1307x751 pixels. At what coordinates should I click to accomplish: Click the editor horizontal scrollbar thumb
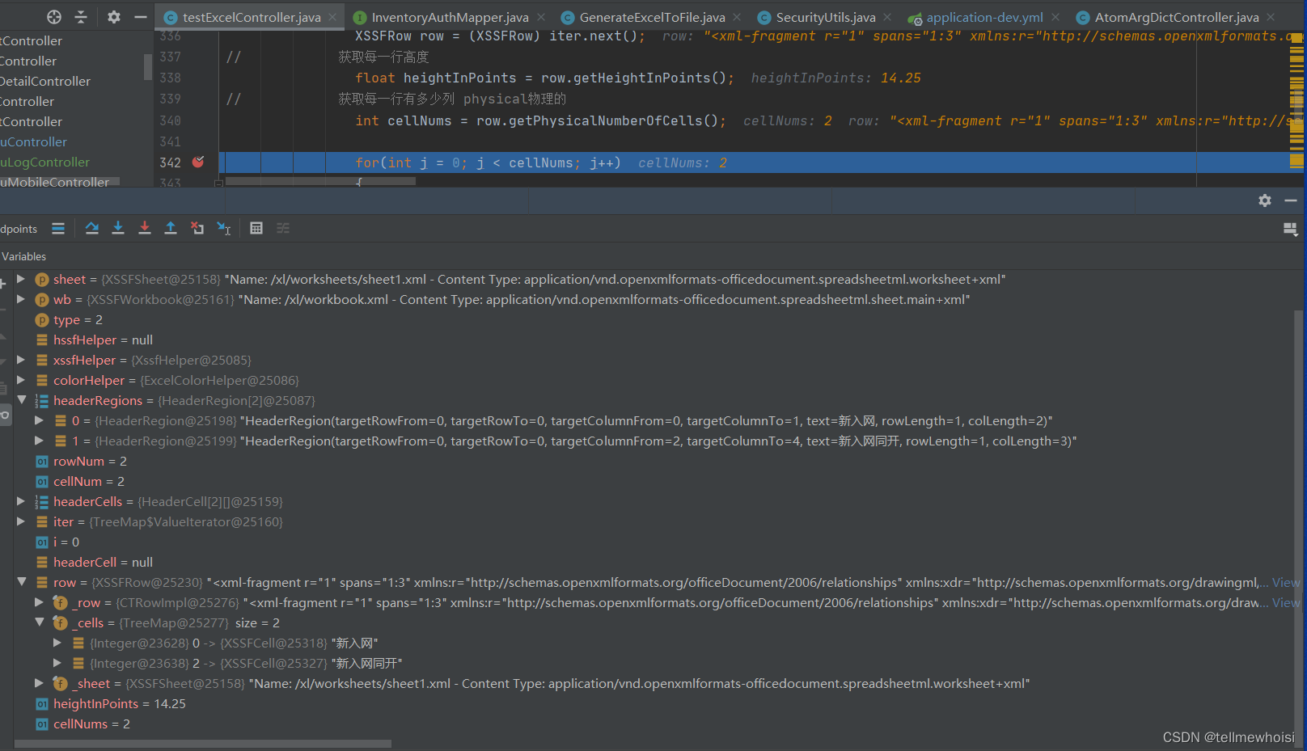point(320,181)
